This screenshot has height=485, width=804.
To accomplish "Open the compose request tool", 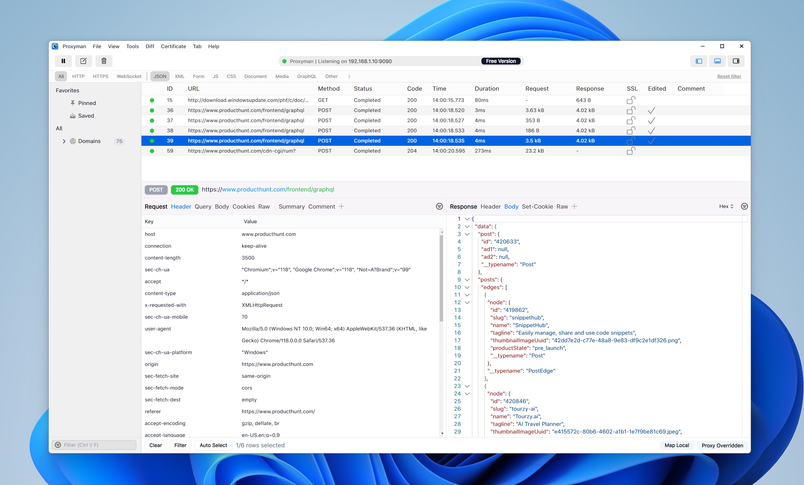I will click(x=84, y=61).
